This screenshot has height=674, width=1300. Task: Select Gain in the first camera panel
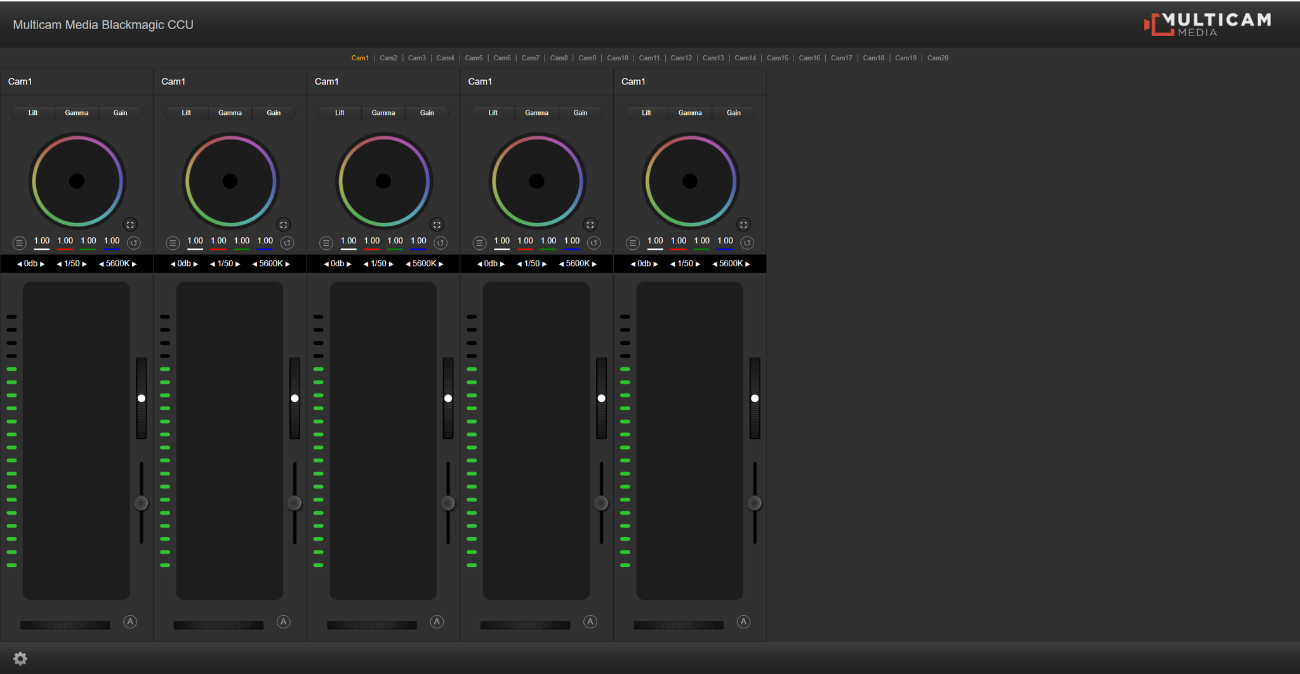pyautogui.click(x=120, y=113)
